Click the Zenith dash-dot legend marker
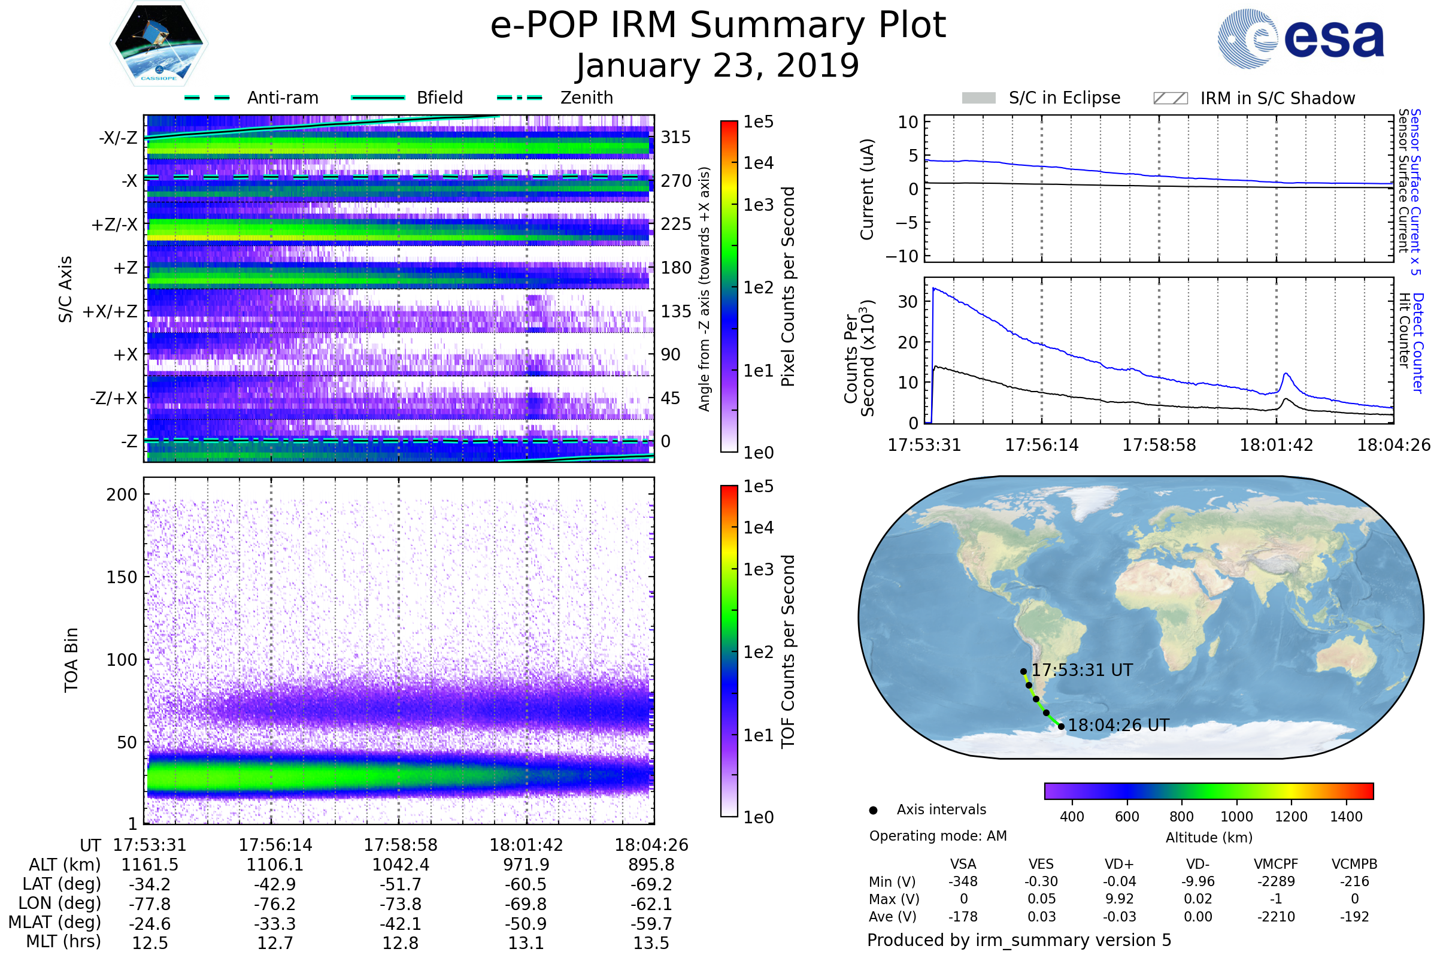Viewport: 1437px width, 958px height. click(x=520, y=98)
